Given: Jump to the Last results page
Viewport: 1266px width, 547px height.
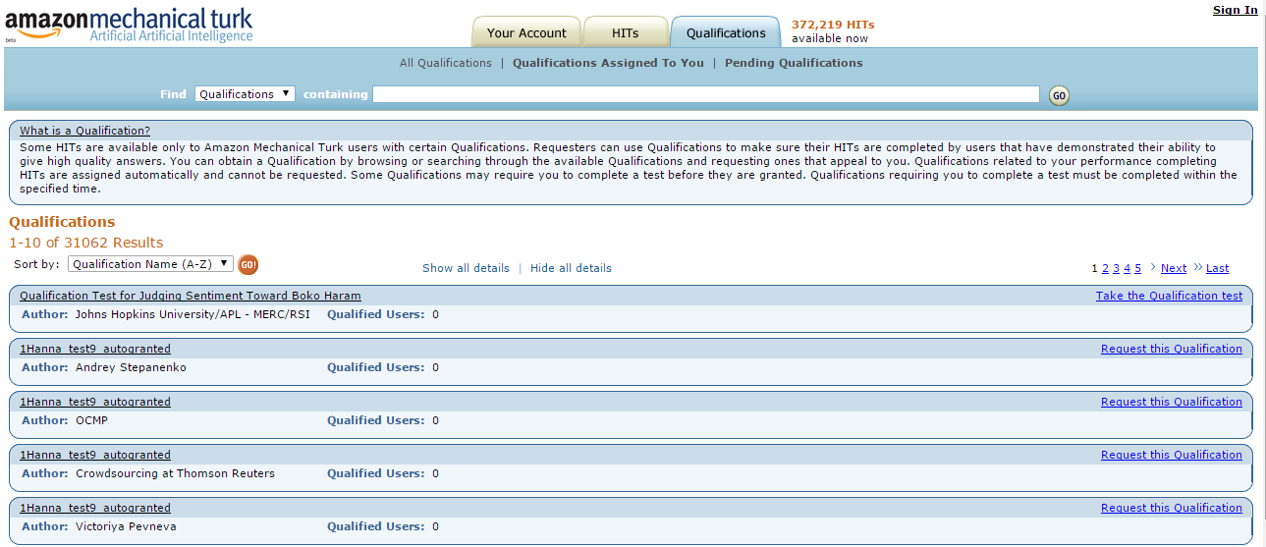Looking at the screenshot, I should [x=1217, y=268].
